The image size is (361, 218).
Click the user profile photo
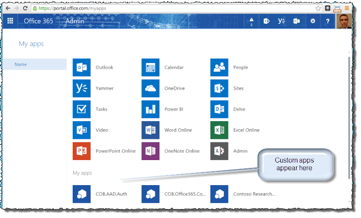(344, 21)
